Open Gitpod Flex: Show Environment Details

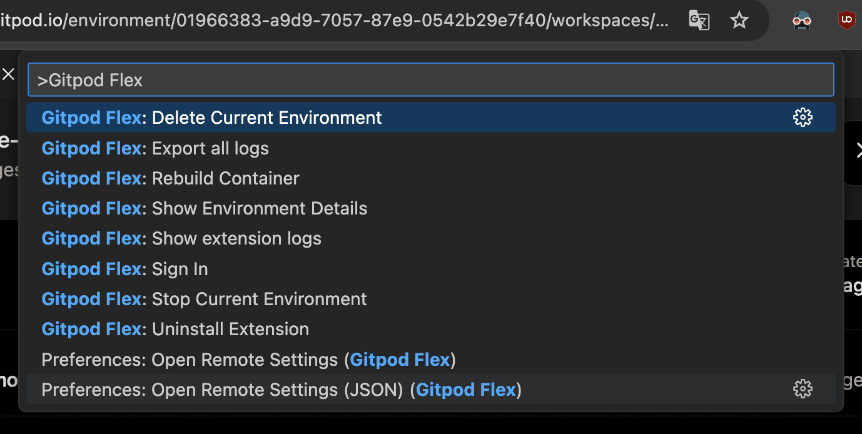(x=431, y=208)
